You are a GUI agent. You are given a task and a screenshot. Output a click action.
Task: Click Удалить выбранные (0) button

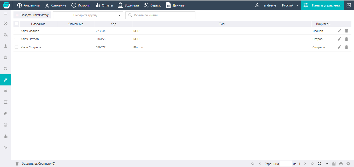click(x=35, y=164)
